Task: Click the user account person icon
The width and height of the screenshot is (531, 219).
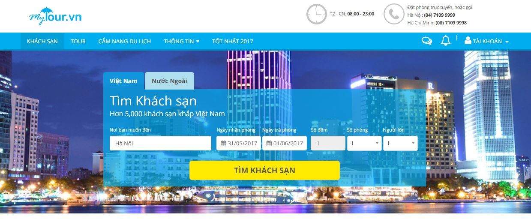Action: (x=468, y=41)
